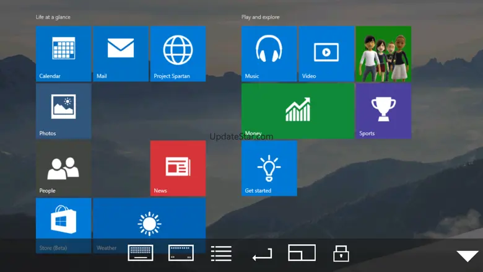Launch the Mail app tile
Viewport: 483px width, 272px height.
(121, 54)
